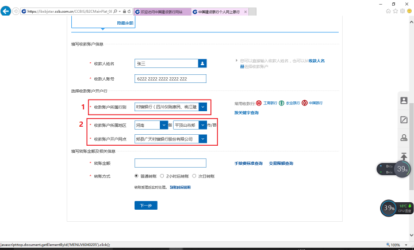Switch to the 中国建设银行个人网上银行 tab
Viewport: 414px width, 250px height.
pyautogui.click(x=218, y=12)
